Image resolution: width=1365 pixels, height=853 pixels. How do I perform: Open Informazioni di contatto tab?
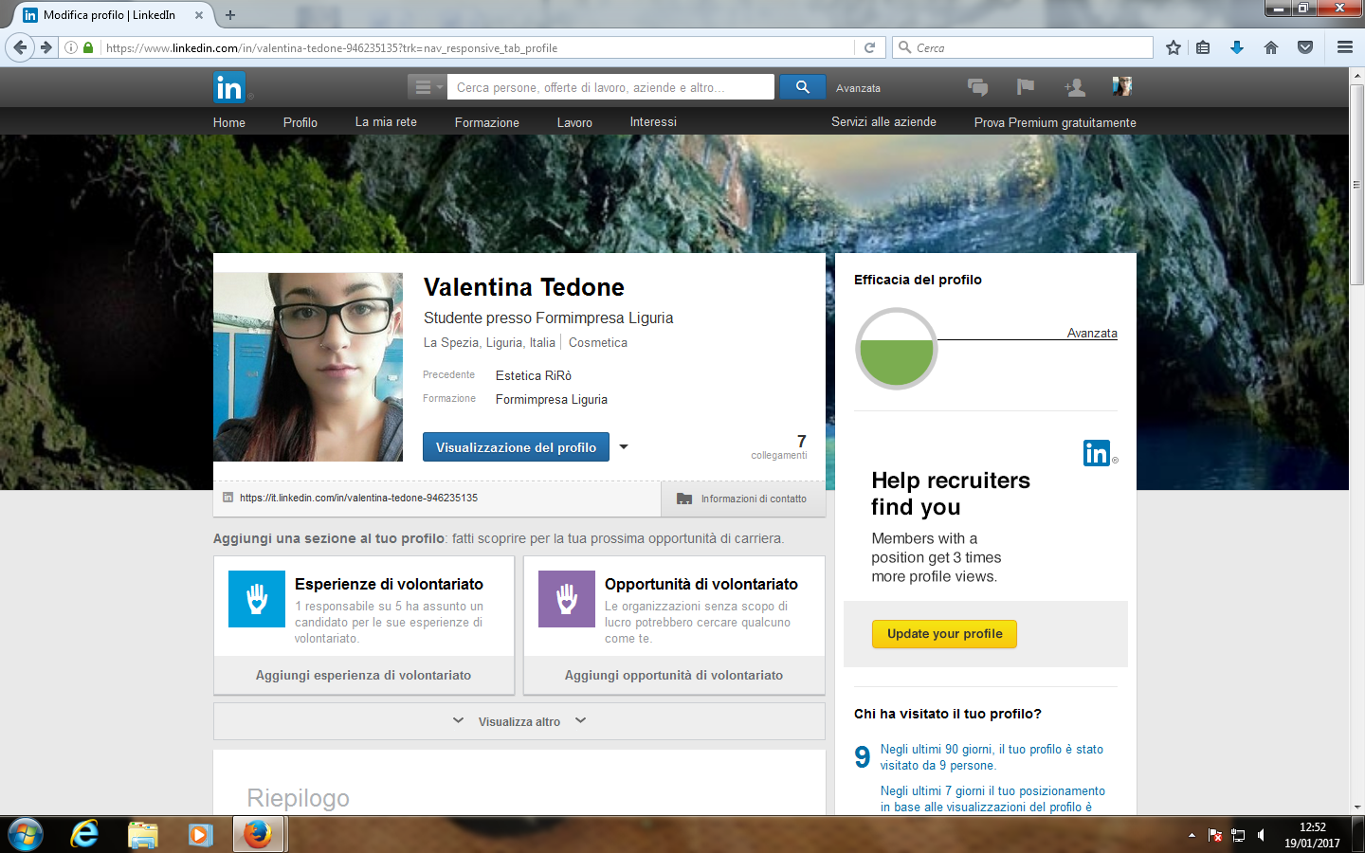pyautogui.click(x=743, y=499)
